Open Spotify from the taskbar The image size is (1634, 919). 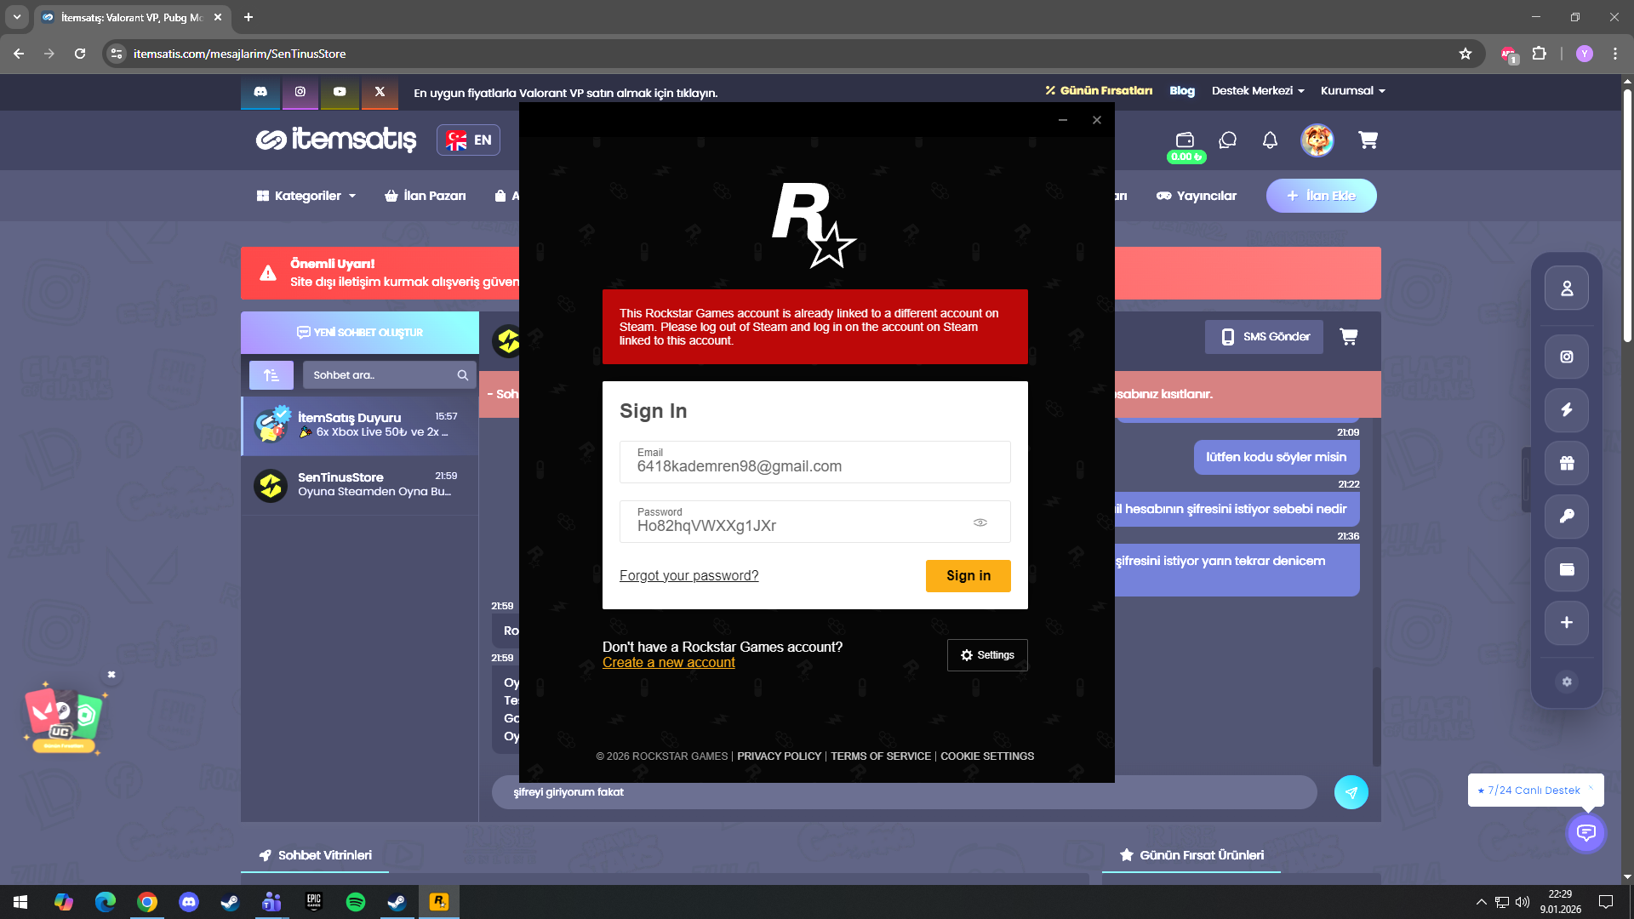click(x=356, y=902)
